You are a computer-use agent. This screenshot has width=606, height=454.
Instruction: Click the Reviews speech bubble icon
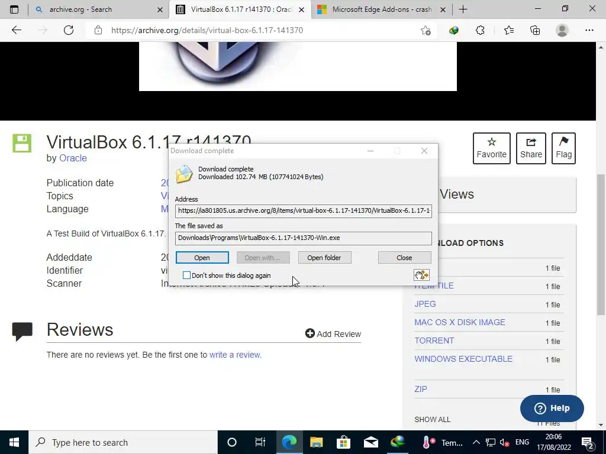22,332
